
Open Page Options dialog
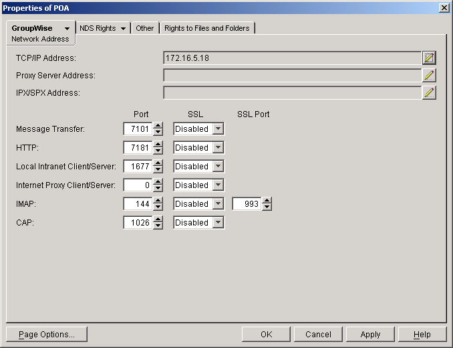(47, 334)
